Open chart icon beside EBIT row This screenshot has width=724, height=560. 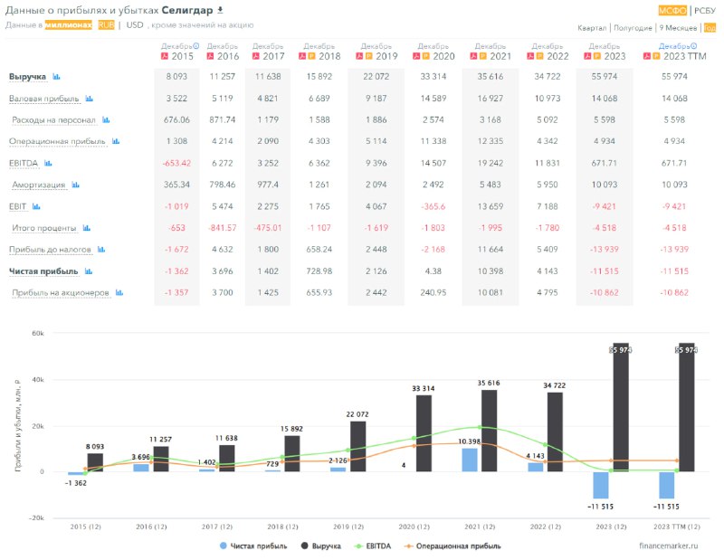click(36, 206)
